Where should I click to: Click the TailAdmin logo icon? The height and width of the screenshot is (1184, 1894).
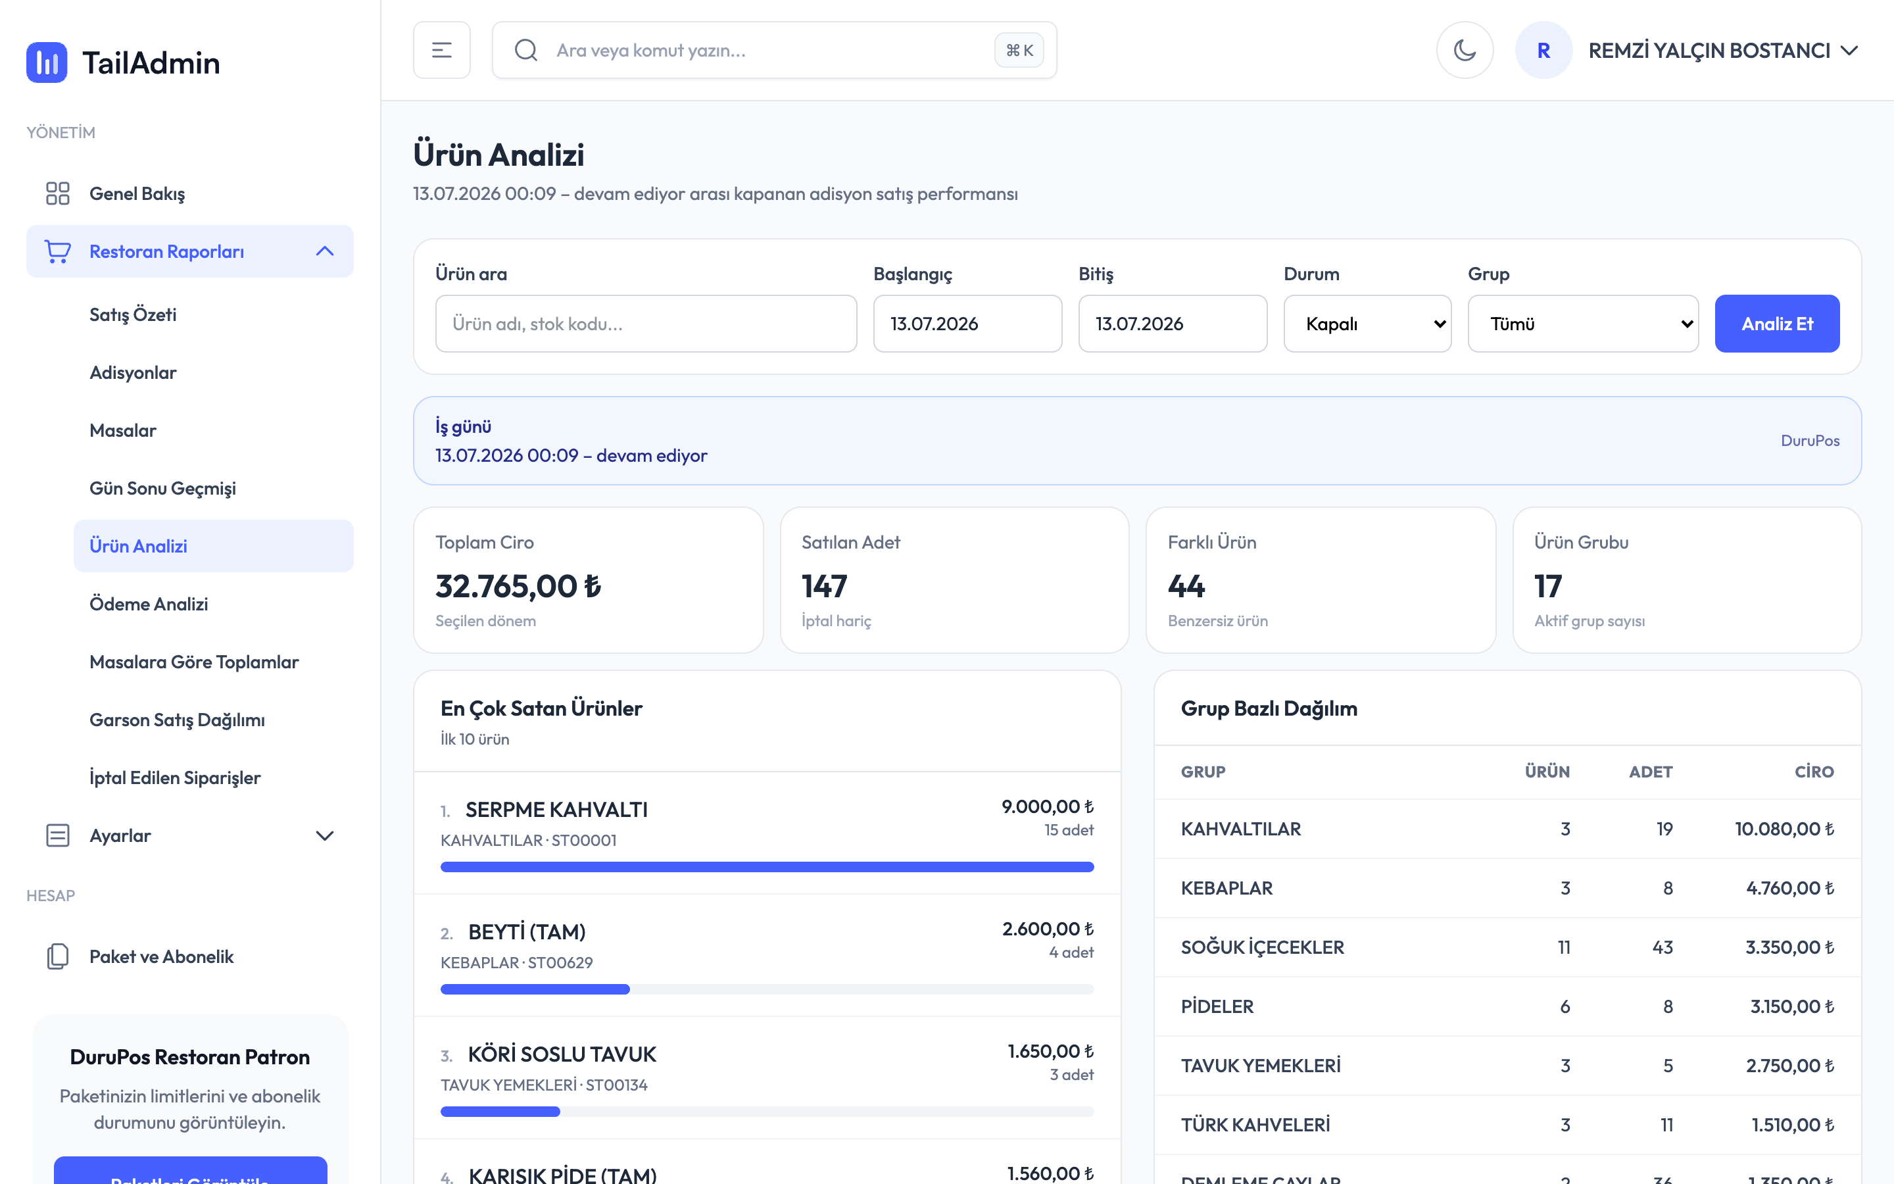coord(47,62)
